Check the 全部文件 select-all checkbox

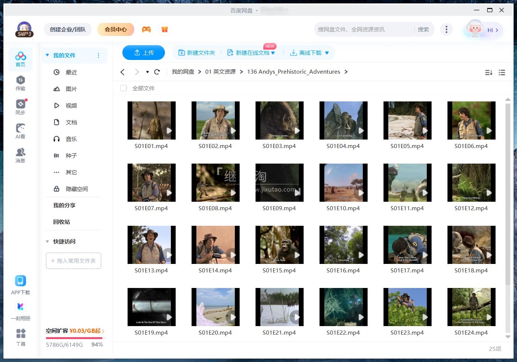123,88
